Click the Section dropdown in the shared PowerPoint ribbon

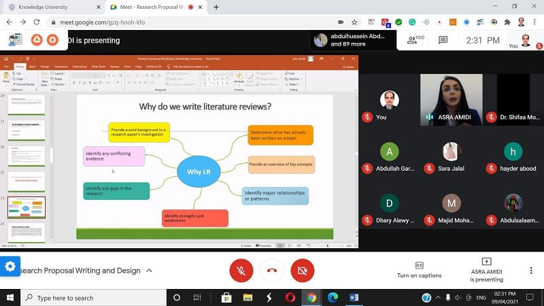click(59, 84)
